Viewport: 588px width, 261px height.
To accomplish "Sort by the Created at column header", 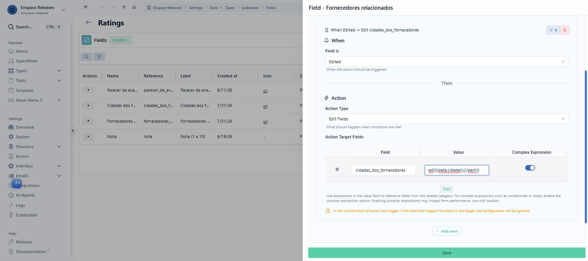I will click(x=227, y=76).
